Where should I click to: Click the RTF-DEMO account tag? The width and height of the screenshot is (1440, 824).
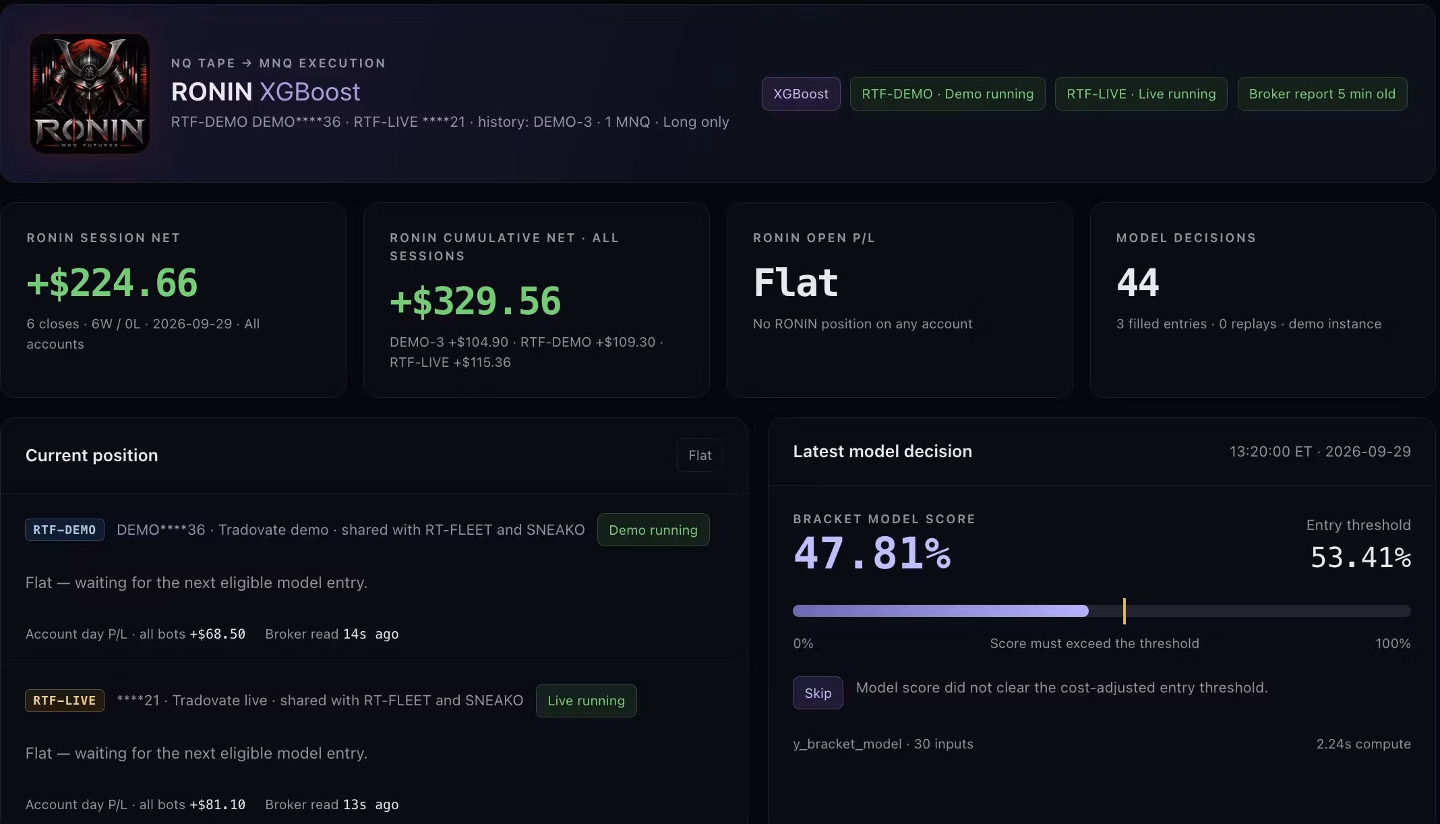[65, 529]
